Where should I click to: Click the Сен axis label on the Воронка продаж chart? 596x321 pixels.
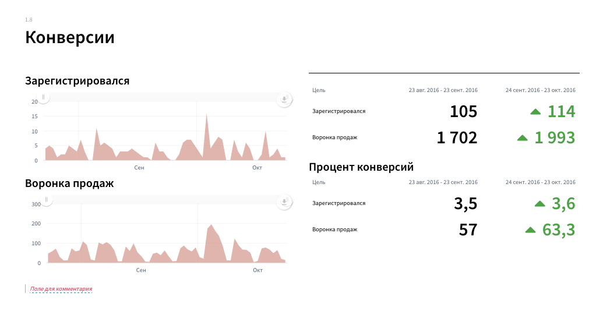click(x=141, y=270)
